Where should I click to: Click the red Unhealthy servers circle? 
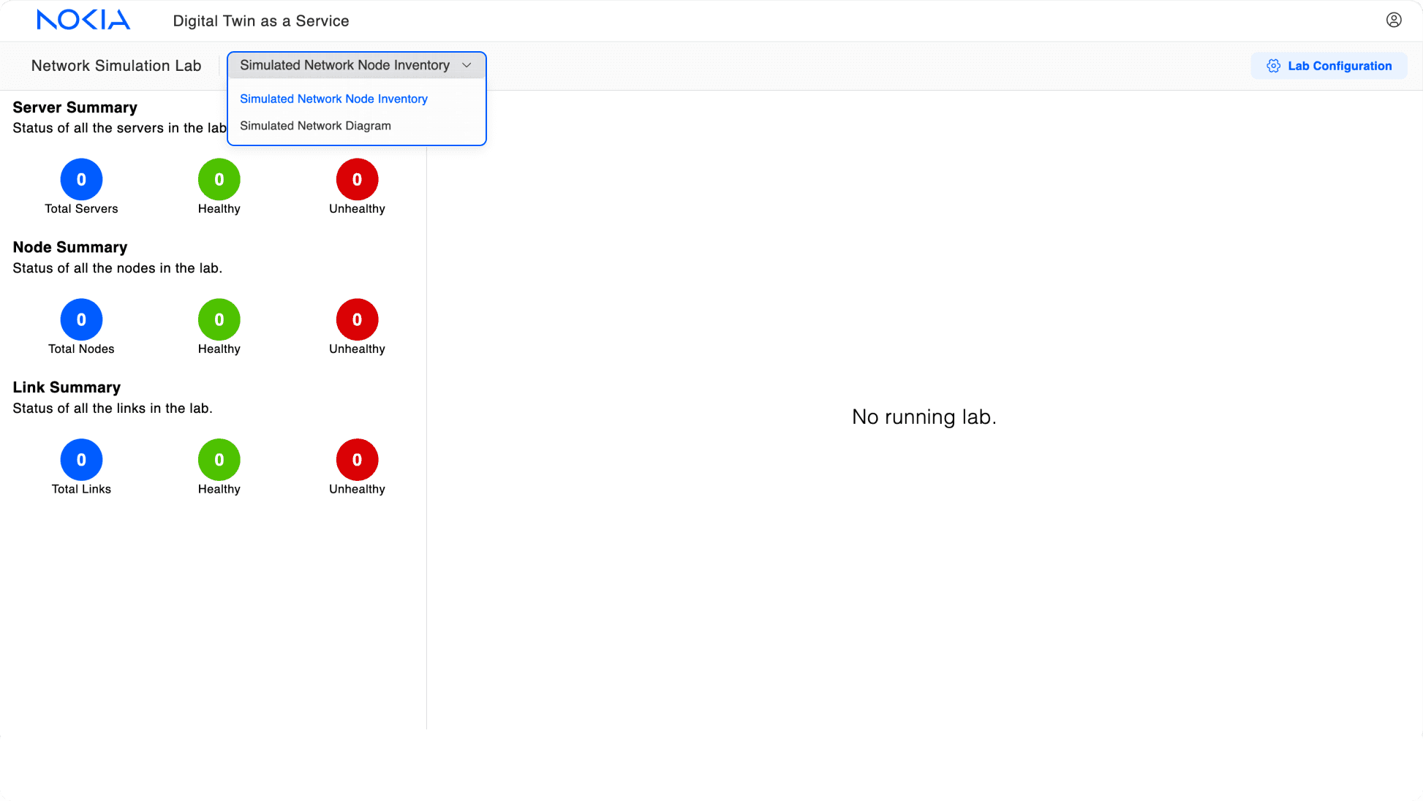point(357,179)
